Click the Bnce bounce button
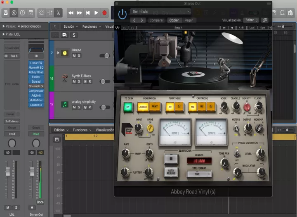 (40, 202)
